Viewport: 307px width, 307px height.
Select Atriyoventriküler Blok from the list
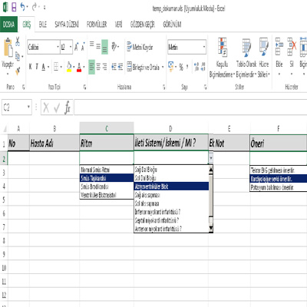[171, 187]
